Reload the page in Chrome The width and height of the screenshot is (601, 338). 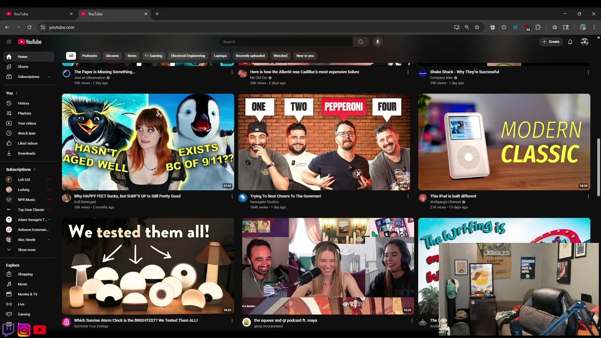[29, 27]
